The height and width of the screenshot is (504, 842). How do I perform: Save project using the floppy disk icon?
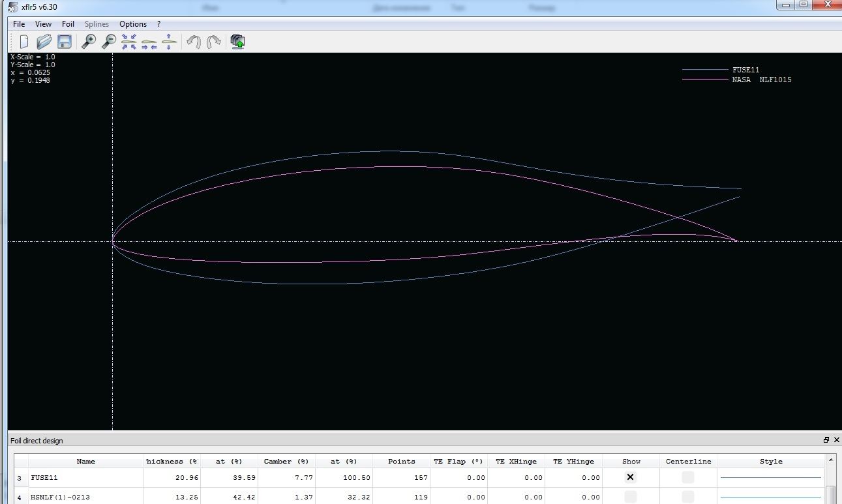point(64,42)
